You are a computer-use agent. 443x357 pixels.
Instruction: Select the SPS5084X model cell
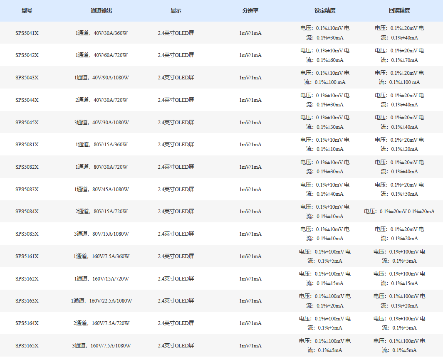click(27, 212)
